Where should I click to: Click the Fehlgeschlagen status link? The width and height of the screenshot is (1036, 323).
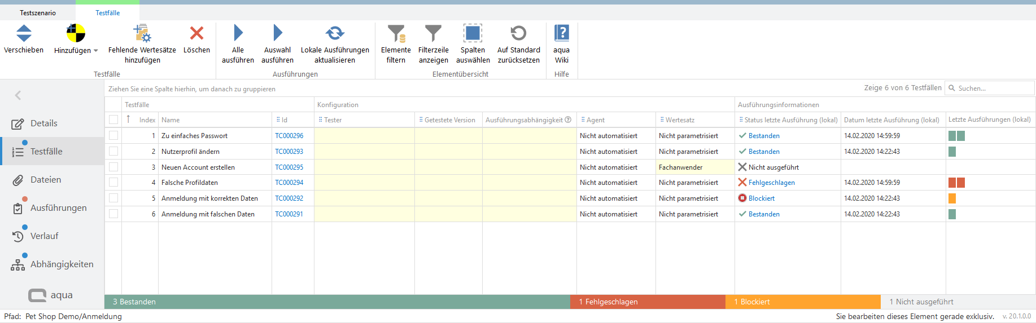771,183
